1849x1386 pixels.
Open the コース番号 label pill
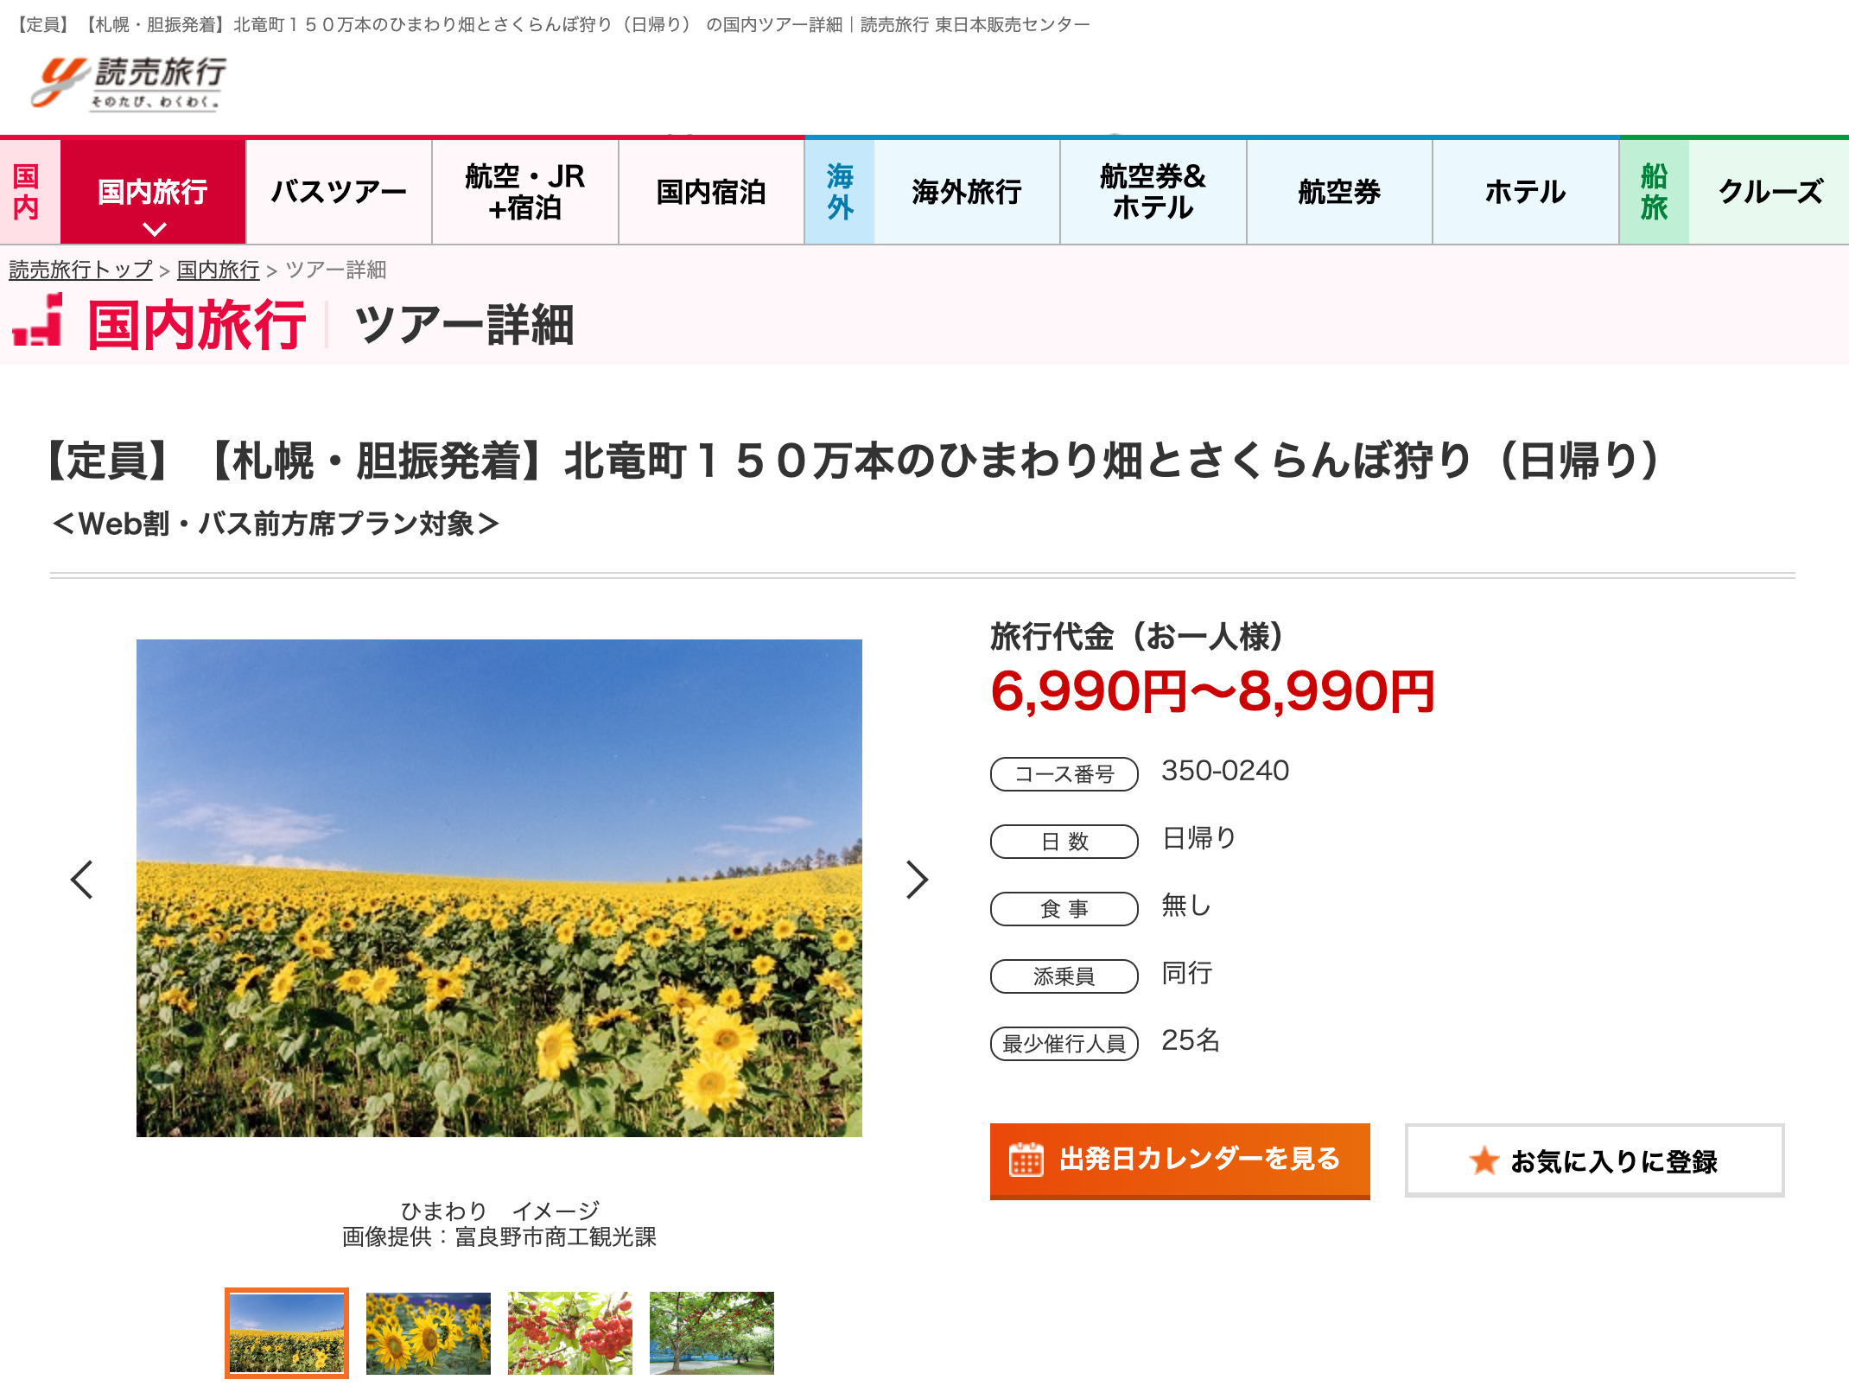(1064, 774)
